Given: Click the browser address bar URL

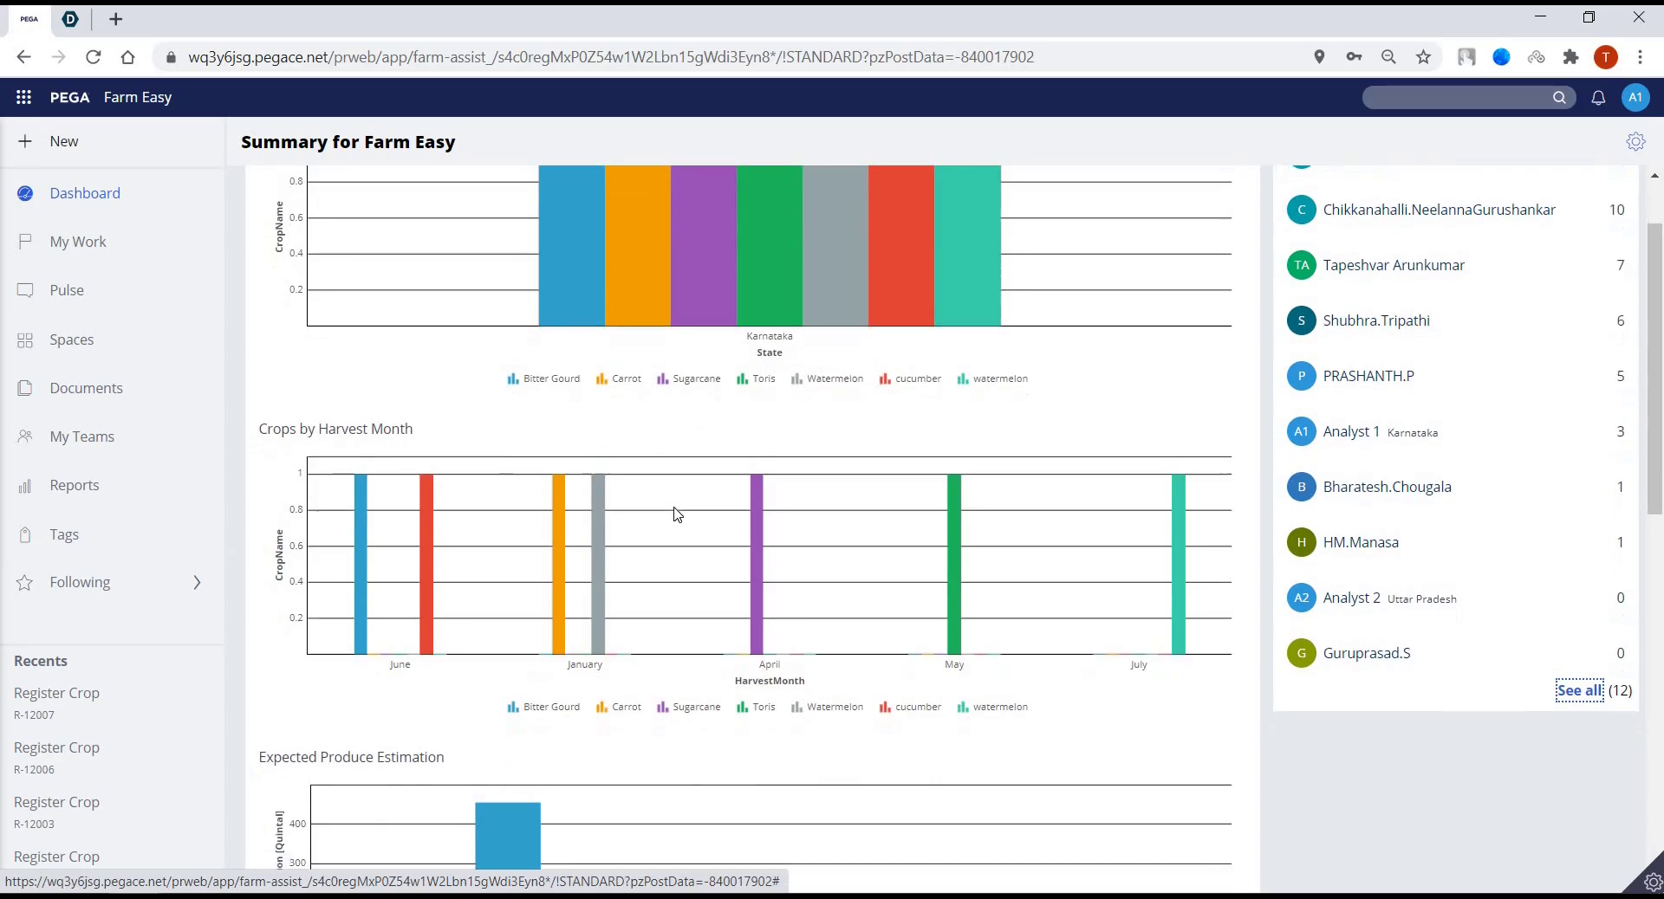Looking at the screenshot, I should (611, 57).
